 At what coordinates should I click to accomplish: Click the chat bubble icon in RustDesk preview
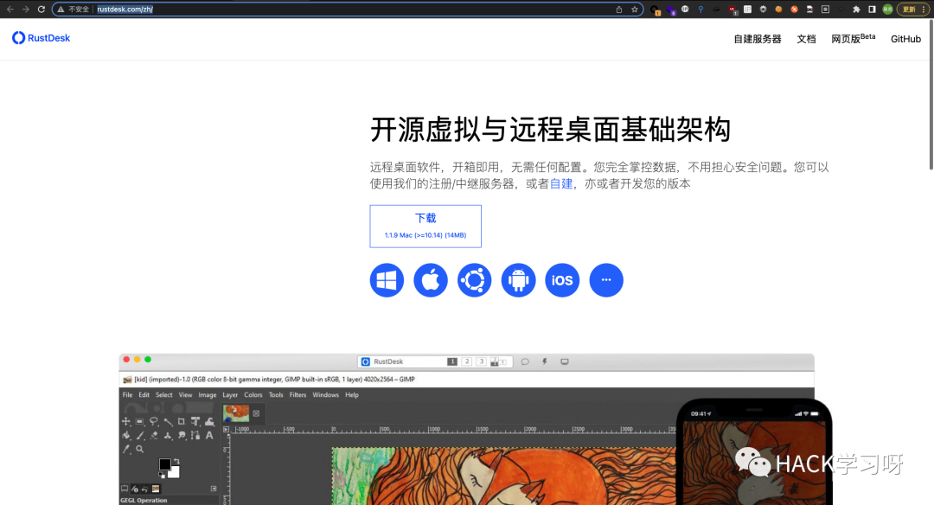[x=525, y=361]
